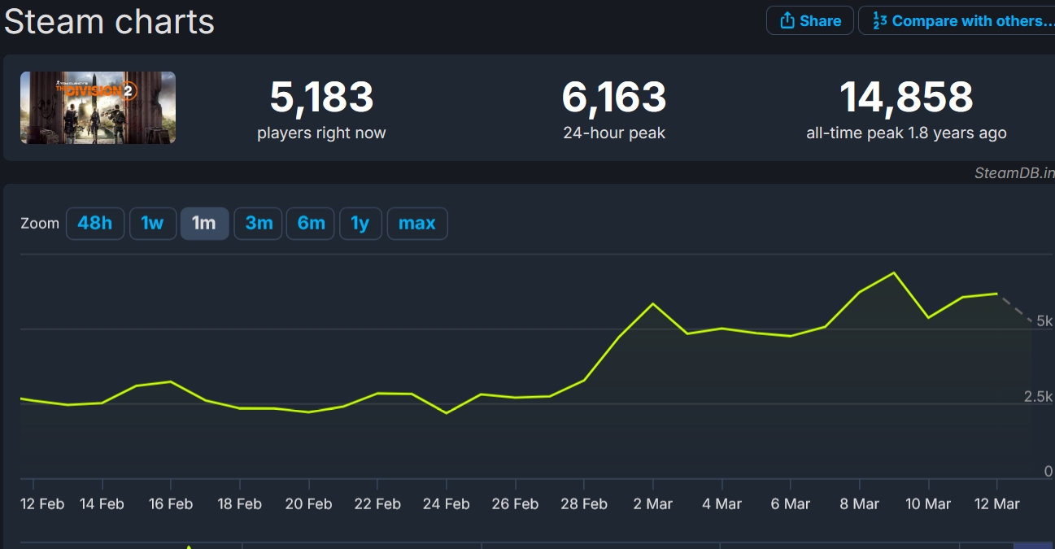1055x549 pixels.
Task: Click the 14 Feb axis date
Action: pyautogui.click(x=102, y=504)
